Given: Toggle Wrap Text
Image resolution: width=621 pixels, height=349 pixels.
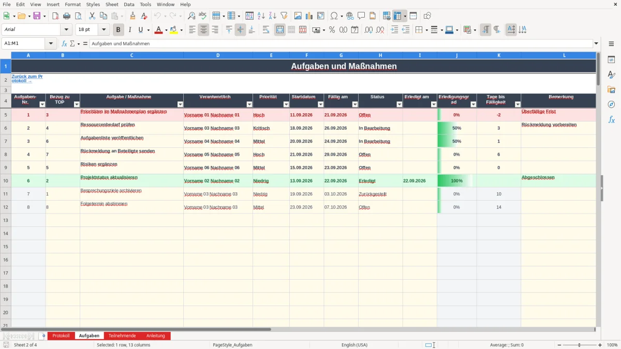Looking at the screenshot, I should [266, 30].
